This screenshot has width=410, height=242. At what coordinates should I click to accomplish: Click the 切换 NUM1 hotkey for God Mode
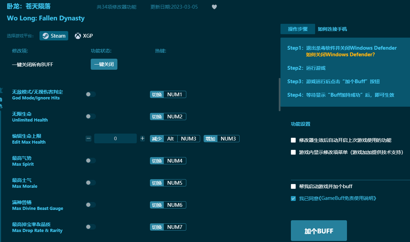[168, 94]
